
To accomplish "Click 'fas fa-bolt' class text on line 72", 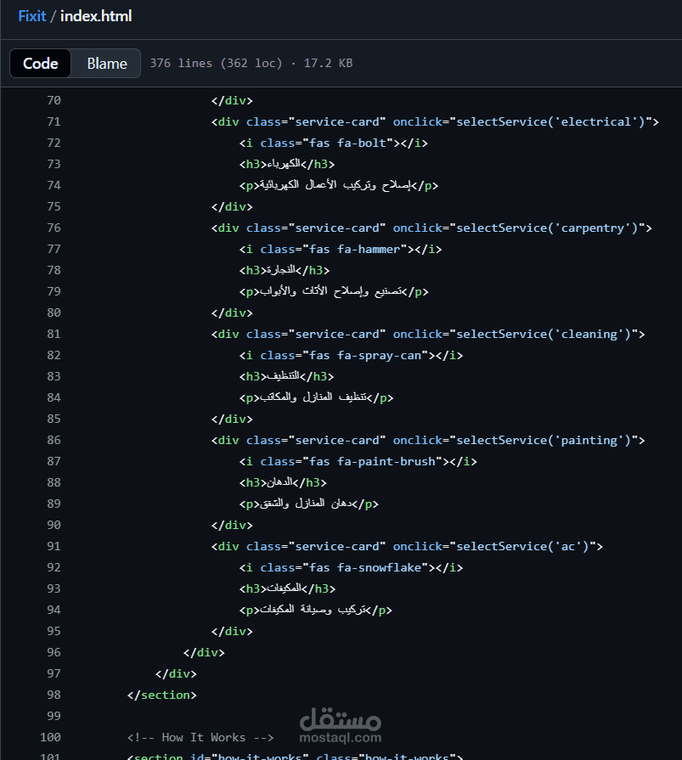I will (x=347, y=143).
